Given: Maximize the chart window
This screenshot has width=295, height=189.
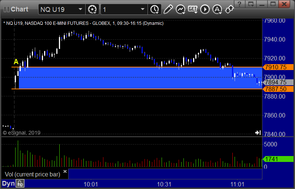Looking at the screenshot, I should coord(273,4).
